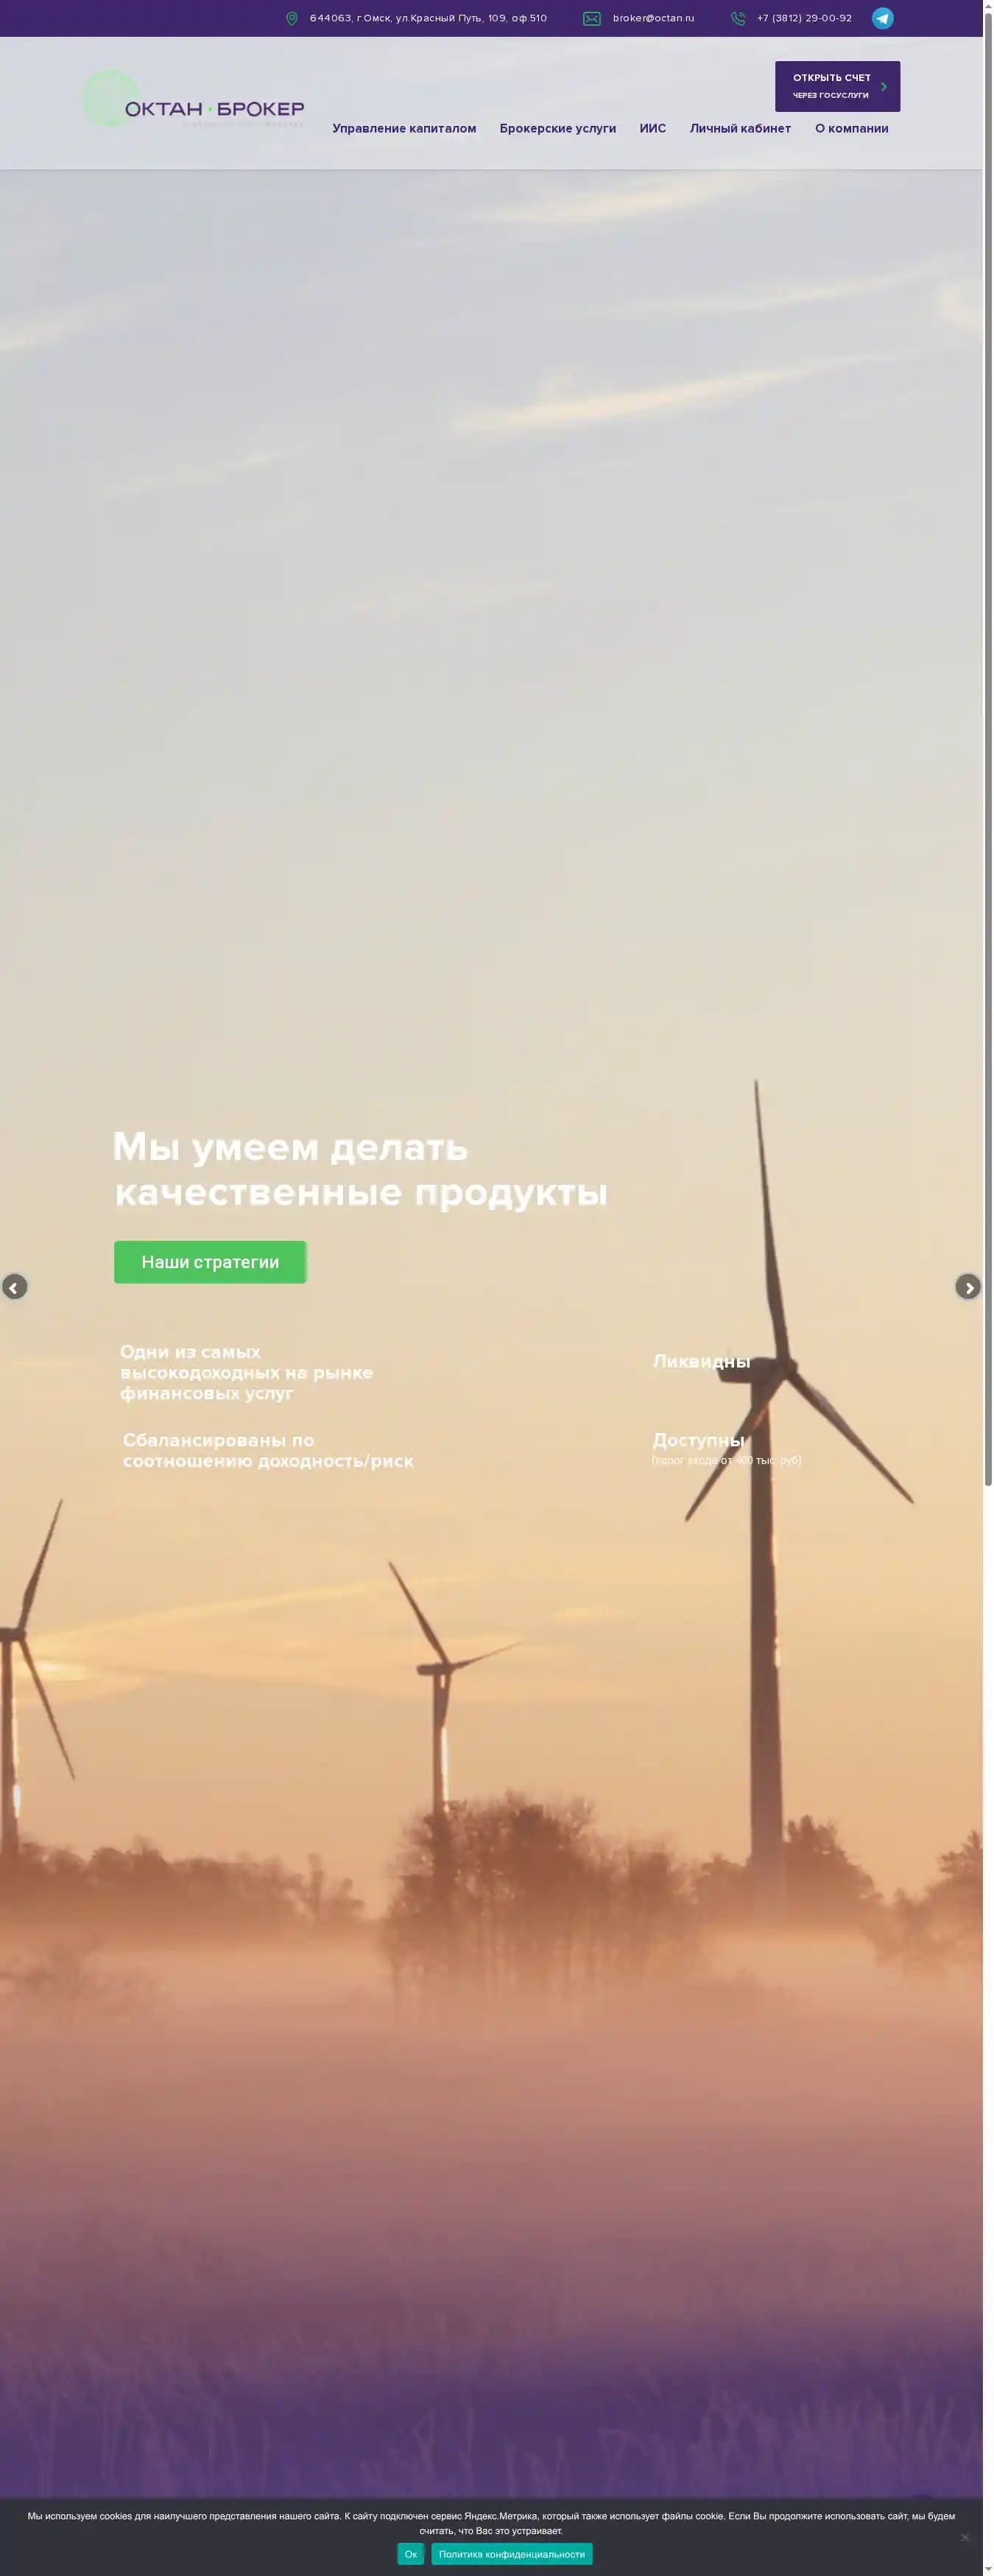Go to the ИИС page

pos(652,128)
